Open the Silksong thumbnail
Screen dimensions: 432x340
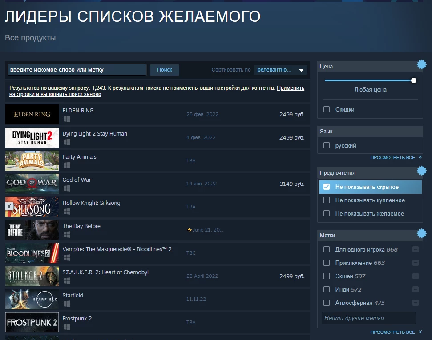[x=32, y=207]
